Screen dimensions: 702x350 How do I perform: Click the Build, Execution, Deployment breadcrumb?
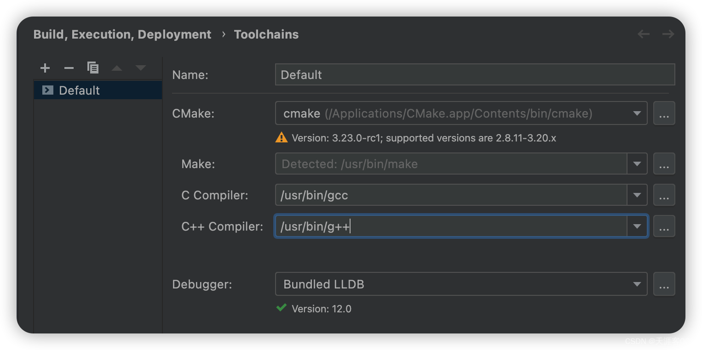(122, 34)
